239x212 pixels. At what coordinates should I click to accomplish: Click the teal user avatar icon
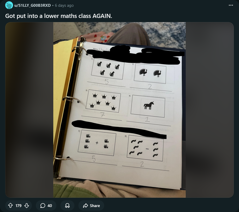pyautogui.click(x=9, y=5)
